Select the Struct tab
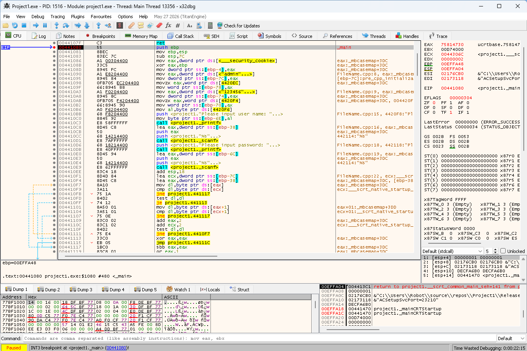The width and height of the screenshot is (527, 351). [x=240, y=289]
